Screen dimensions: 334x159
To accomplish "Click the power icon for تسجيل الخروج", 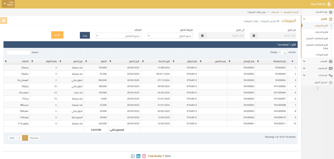I will [331, 82].
